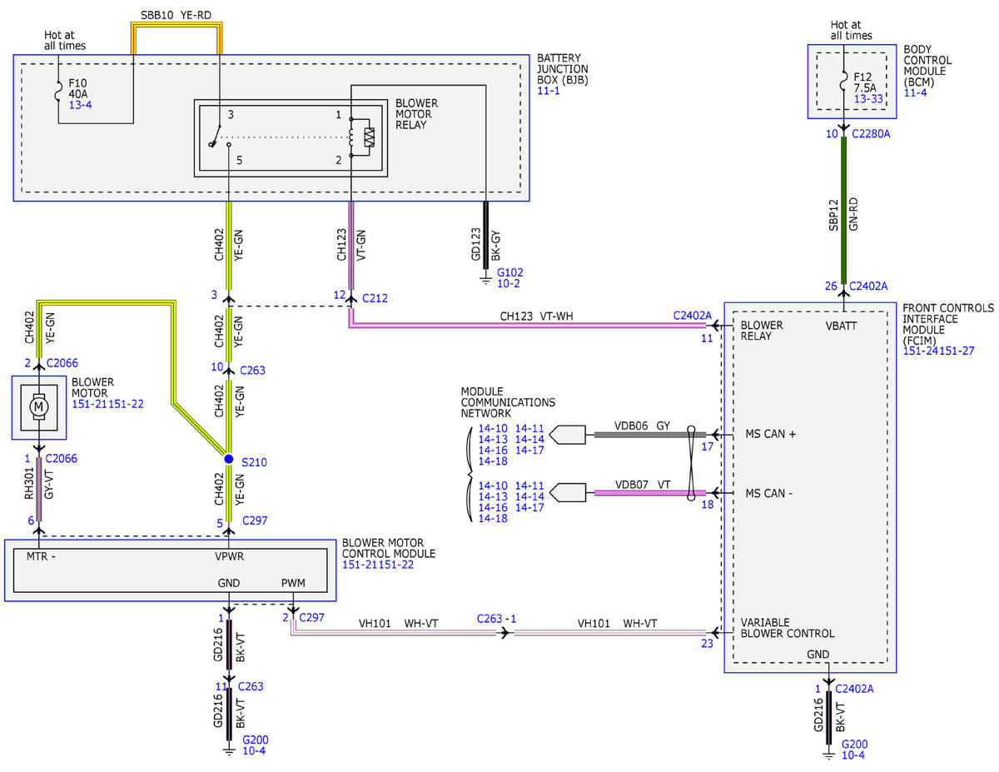Click the ground symbol below the FCIM GD216 wire
The image size is (999, 772).
pyautogui.click(x=829, y=753)
